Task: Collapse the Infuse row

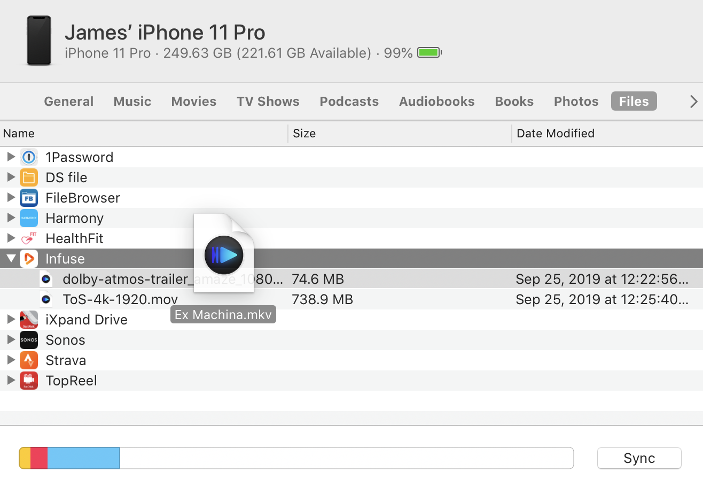Action: pyautogui.click(x=11, y=259)
